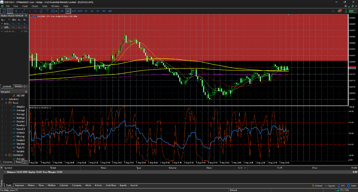The height and width of the screenshot is (192, 358).
Task: Select the Parabolic indicator item
Action: [x=21, y=140]
